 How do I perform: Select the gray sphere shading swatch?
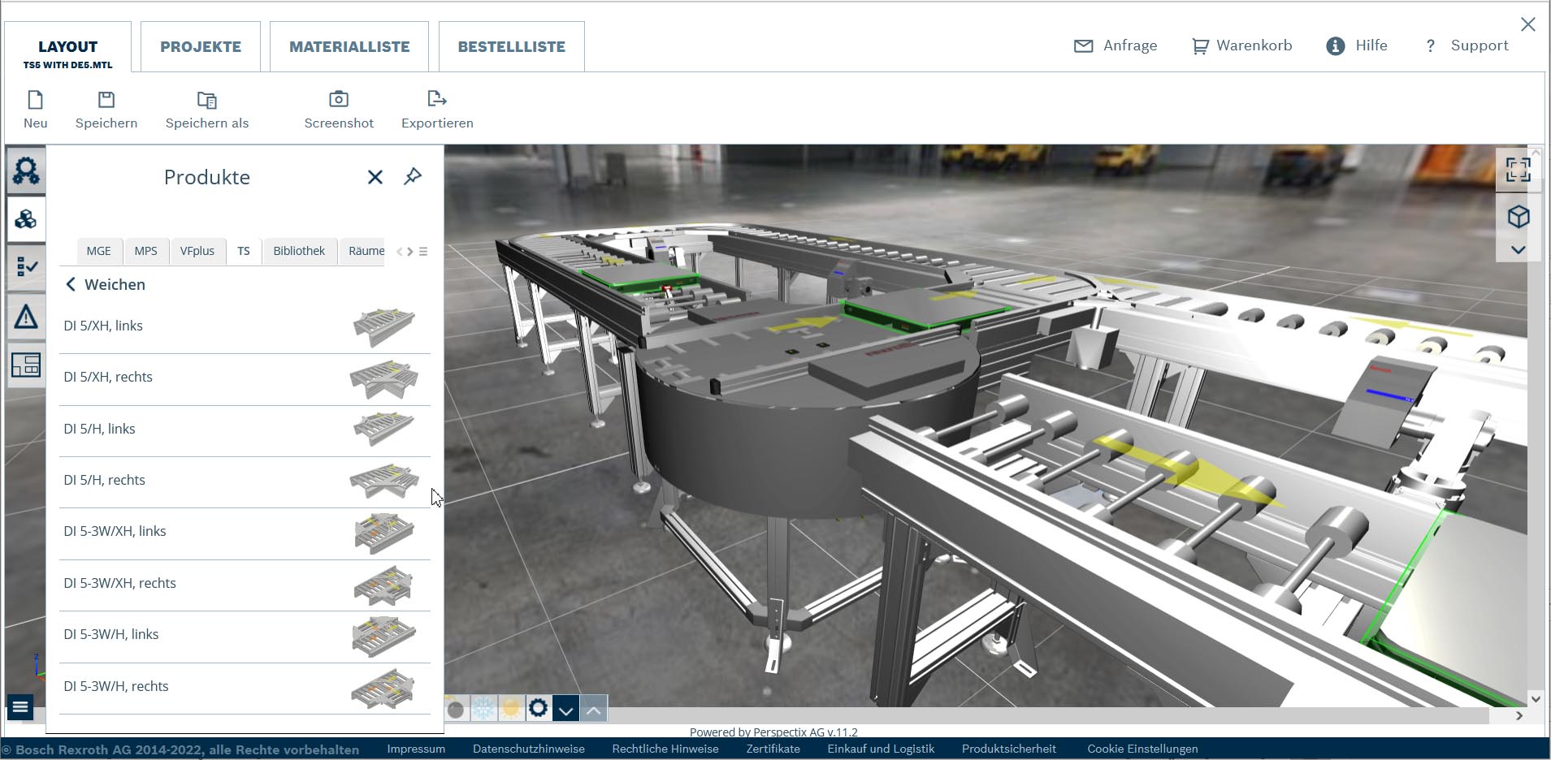[456, 710]
